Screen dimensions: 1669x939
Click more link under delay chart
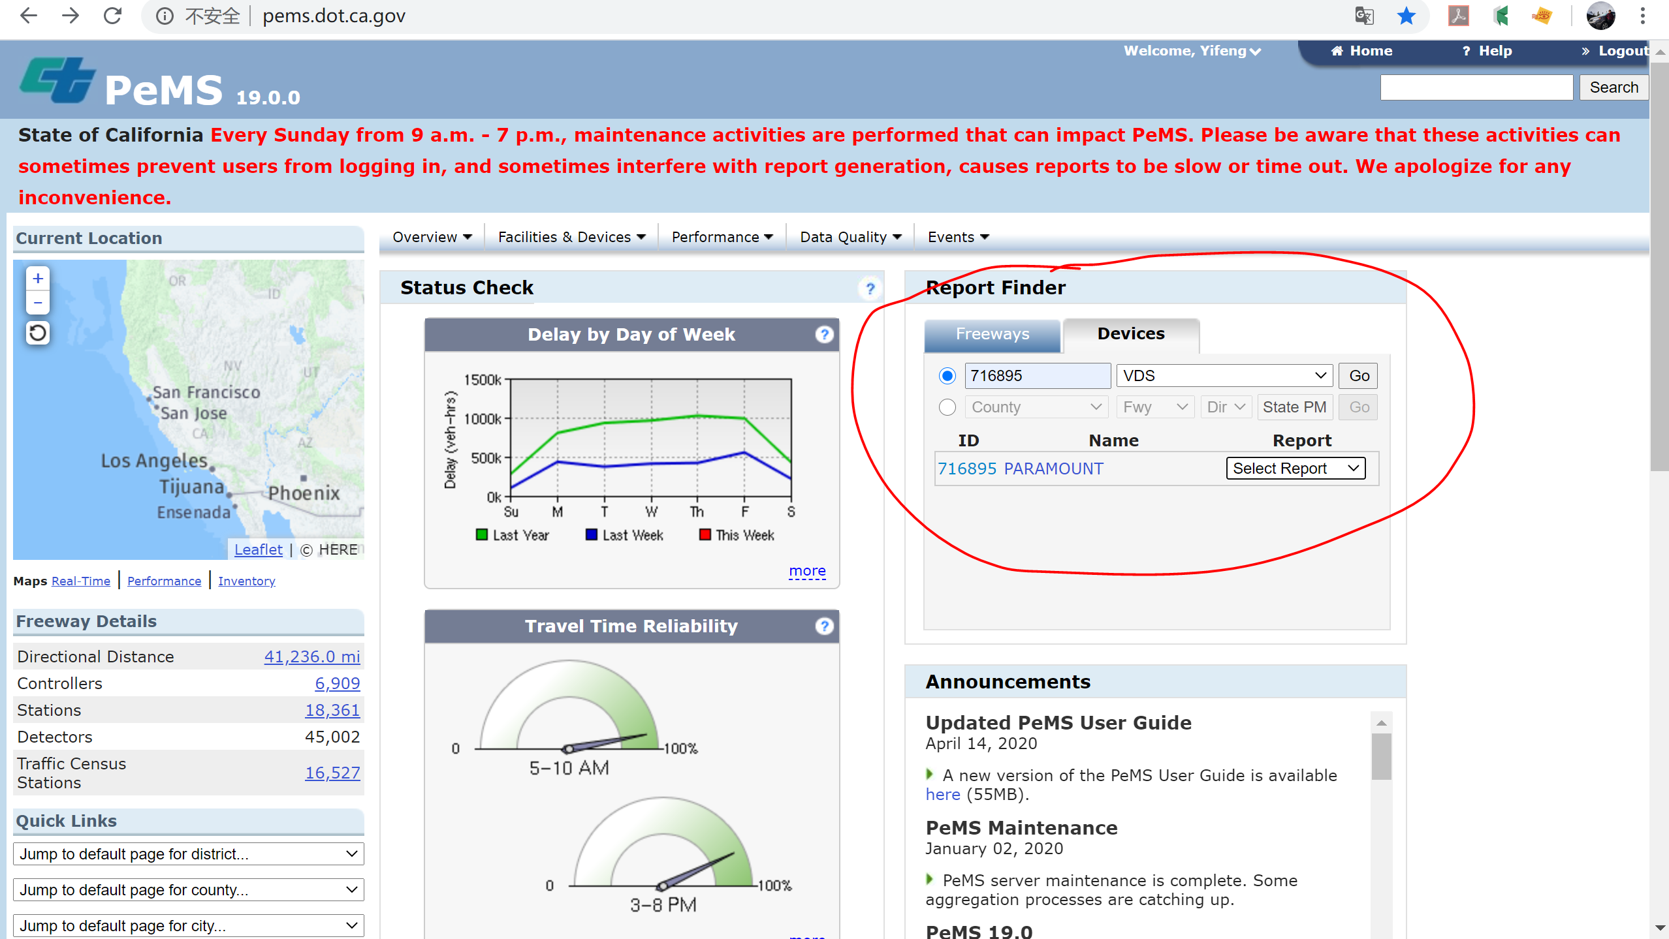click(x=807, y=571)
